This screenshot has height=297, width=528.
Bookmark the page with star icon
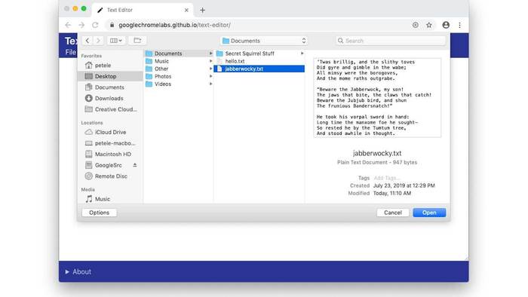(x=429, y=25)
